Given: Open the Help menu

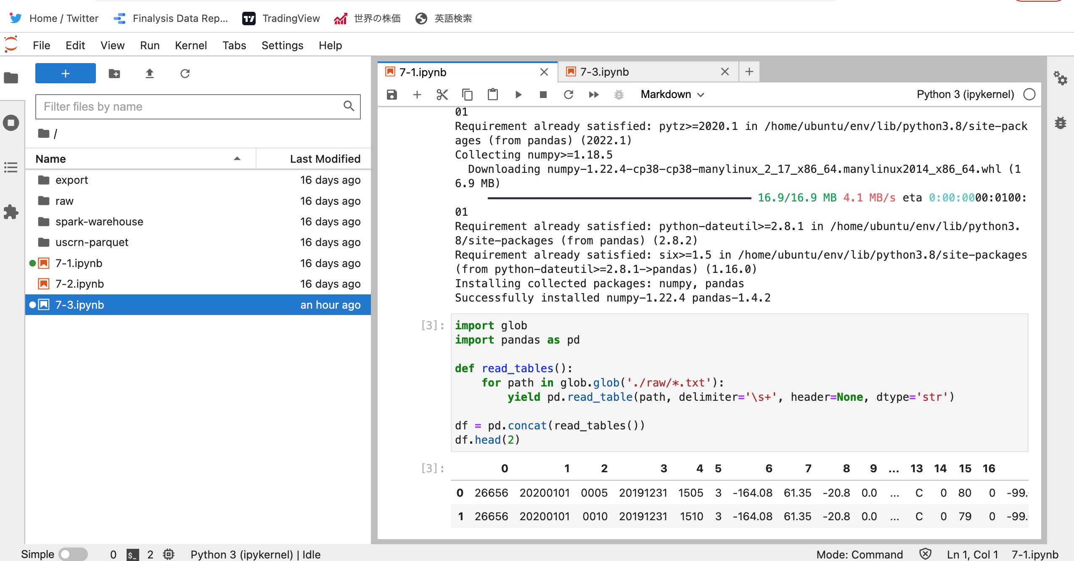Looking at the screenshot, I should pos(330,45).
